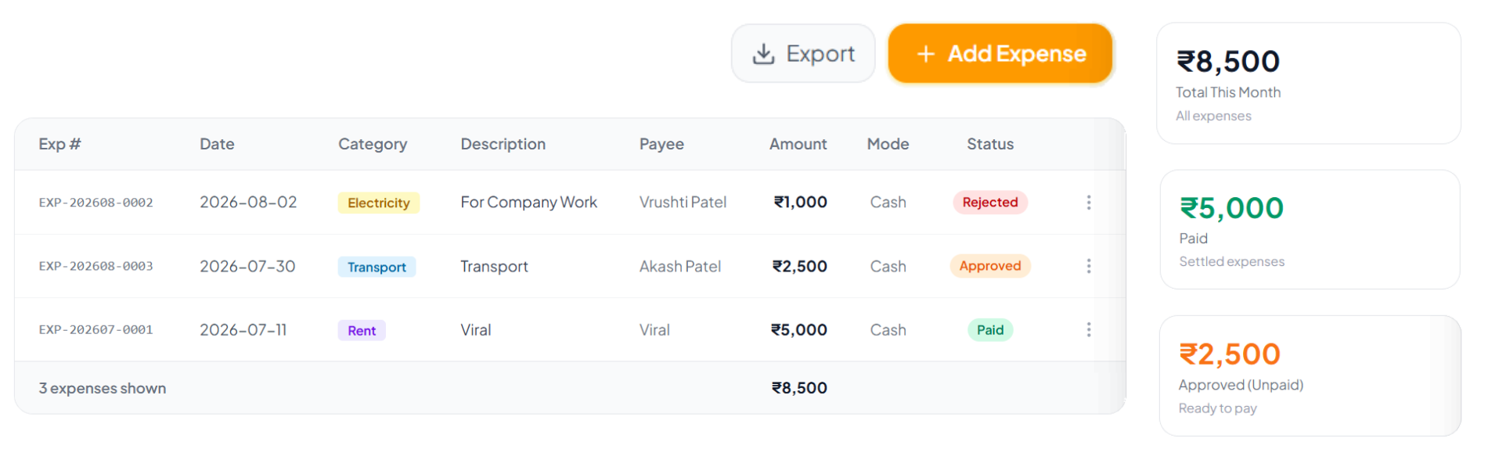Click the Rejected status badge
The width and height of the screenshot is (1488, 460).
[990, 202]
